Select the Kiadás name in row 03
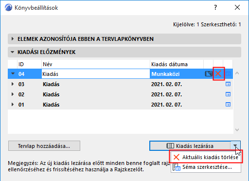 click(51, 84)
